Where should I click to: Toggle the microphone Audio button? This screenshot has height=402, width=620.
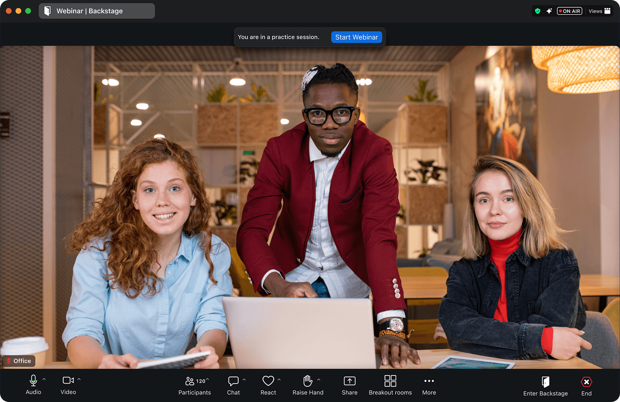click(x=33, y=385)
